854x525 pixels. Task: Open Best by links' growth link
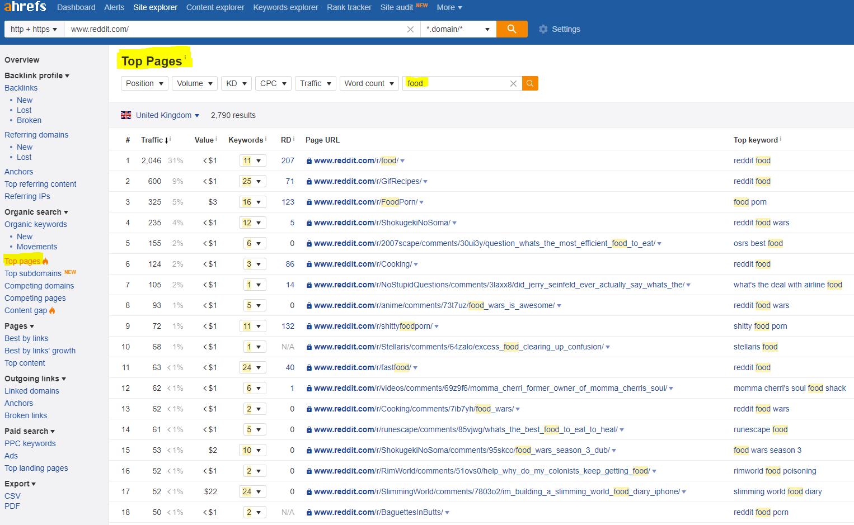[x=40, y=351]
